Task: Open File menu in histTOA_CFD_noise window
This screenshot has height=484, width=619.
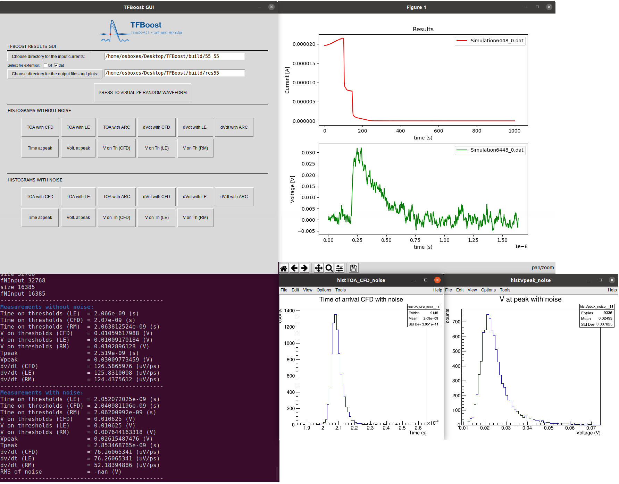Action: [x=284, y=290]
